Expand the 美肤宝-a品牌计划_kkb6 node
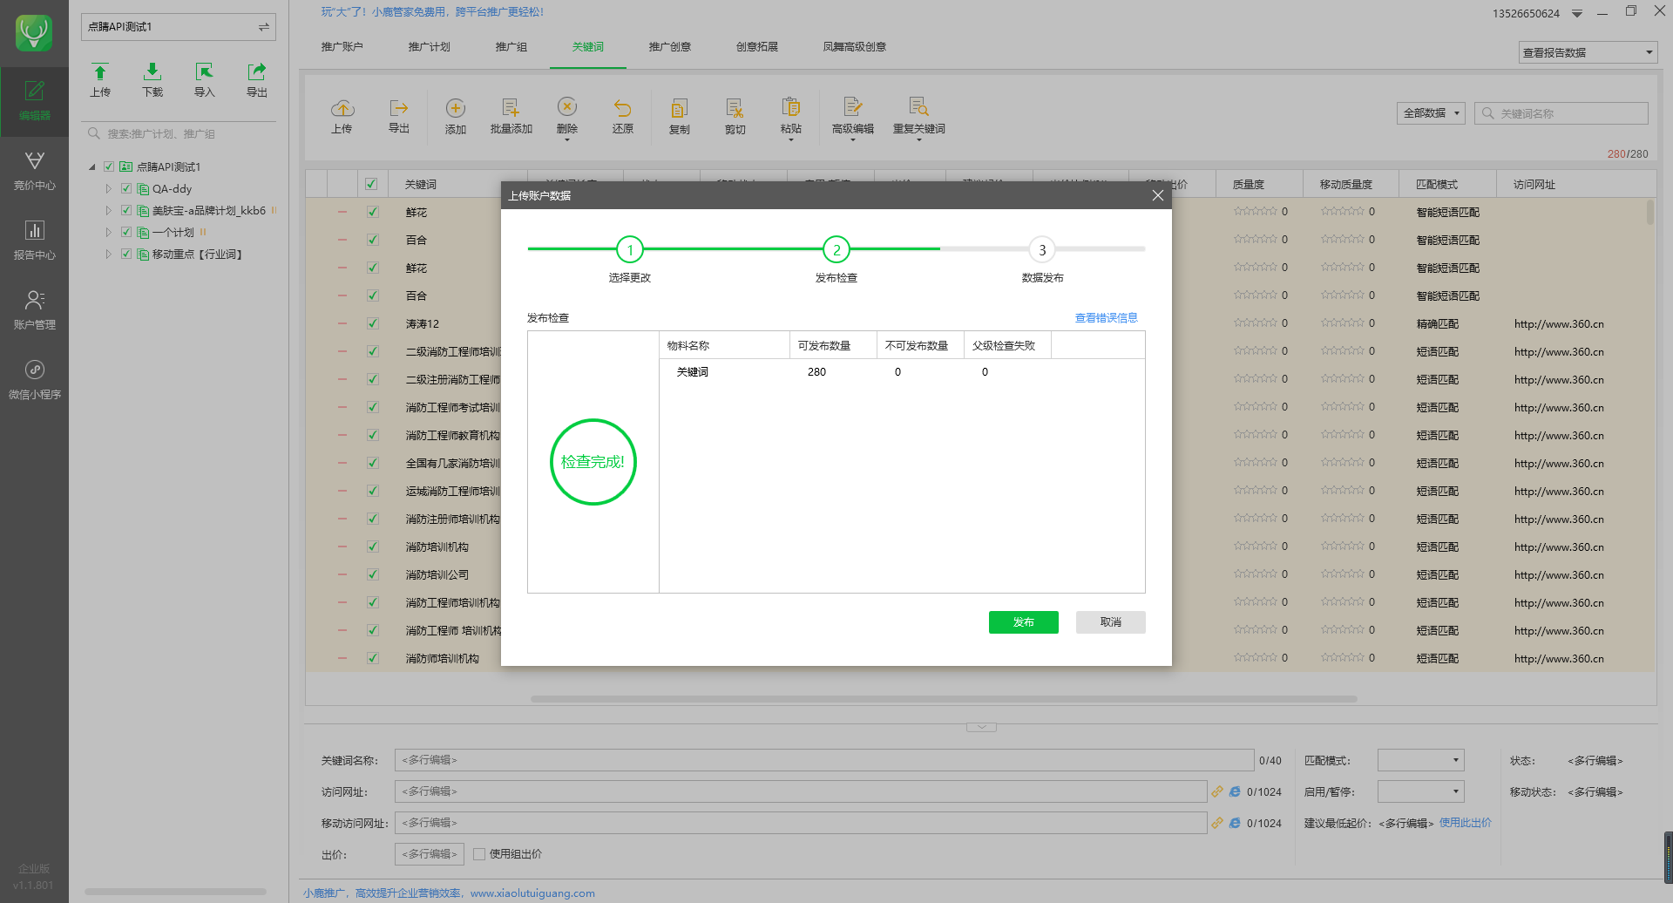The image size is (1673, 903). (x=109, y=210)
